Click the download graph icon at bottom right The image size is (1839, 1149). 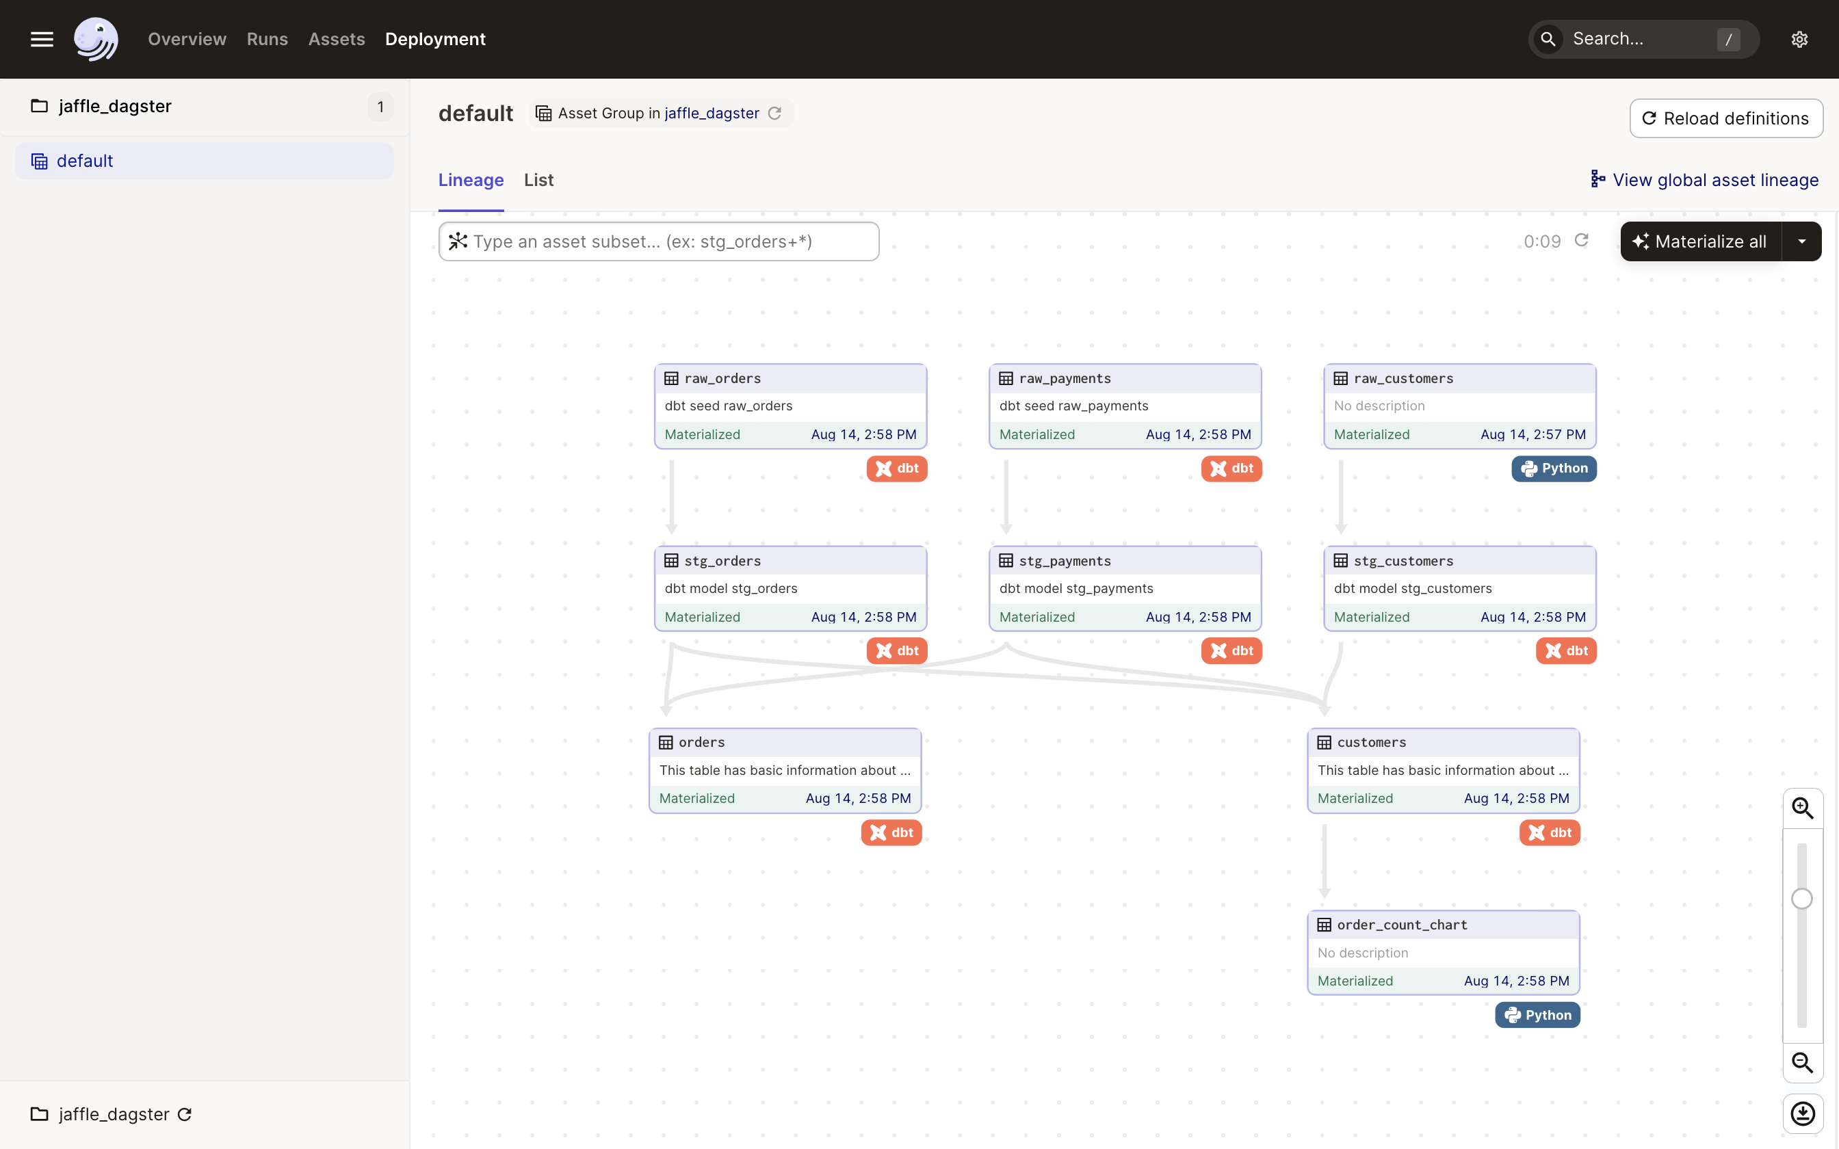point(1803,1113)
